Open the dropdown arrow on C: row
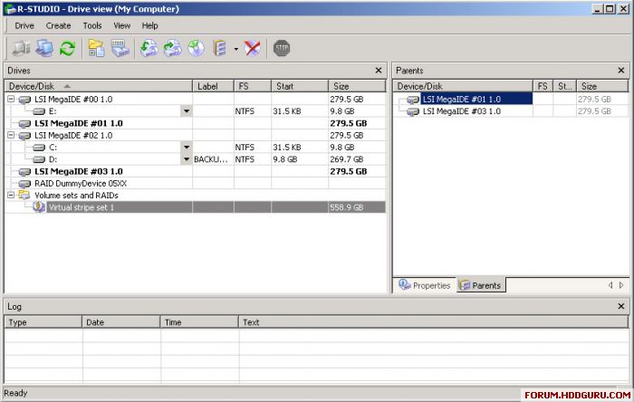This screenshot has width=634, height=402. pos(186,147)
